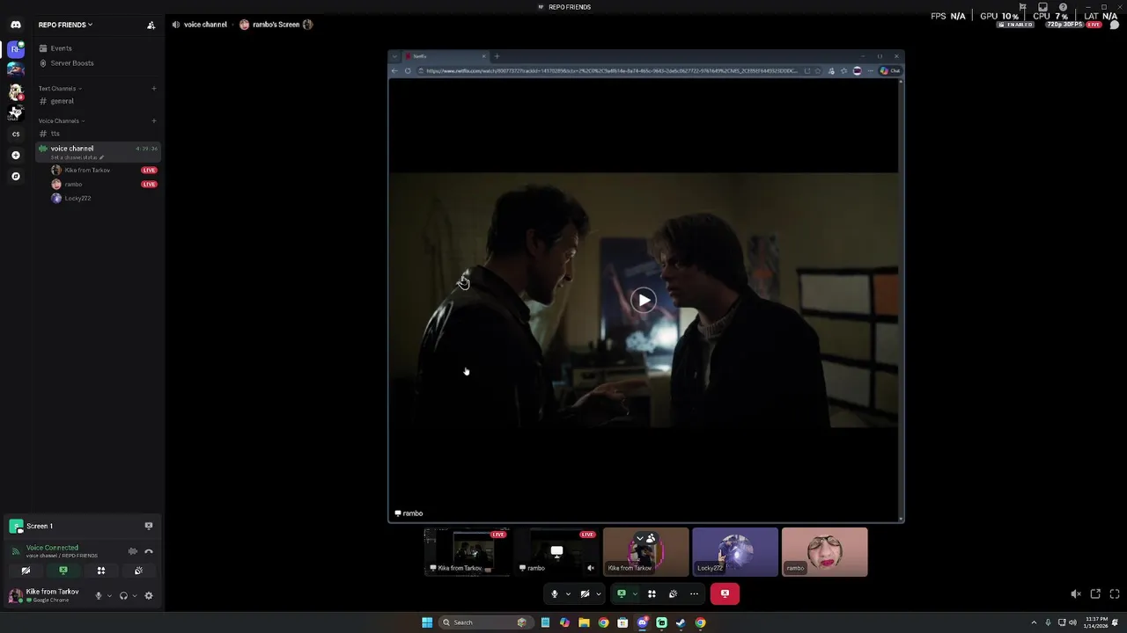Open activities launcher in the call bar
Screen dimensions: 1127x633
coord(652,593)
